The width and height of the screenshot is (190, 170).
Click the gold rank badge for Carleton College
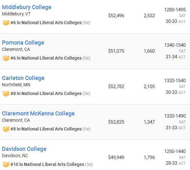click(6, 94)
